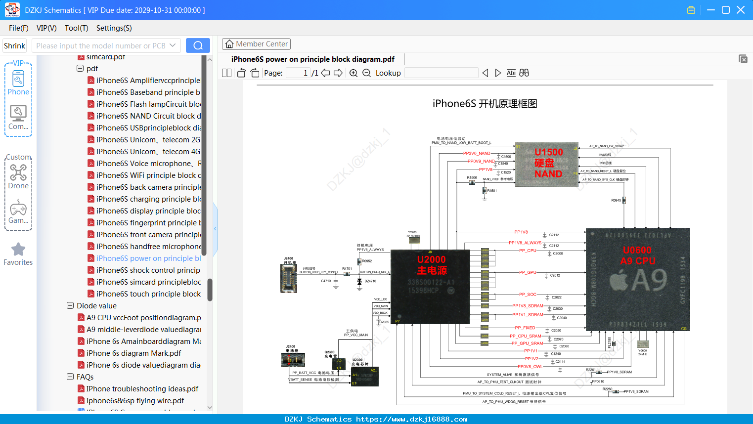The height and width of the screenshot is (424, 753).
Task: Collapse the pdf folder in the tree
Action: [80, 68]
